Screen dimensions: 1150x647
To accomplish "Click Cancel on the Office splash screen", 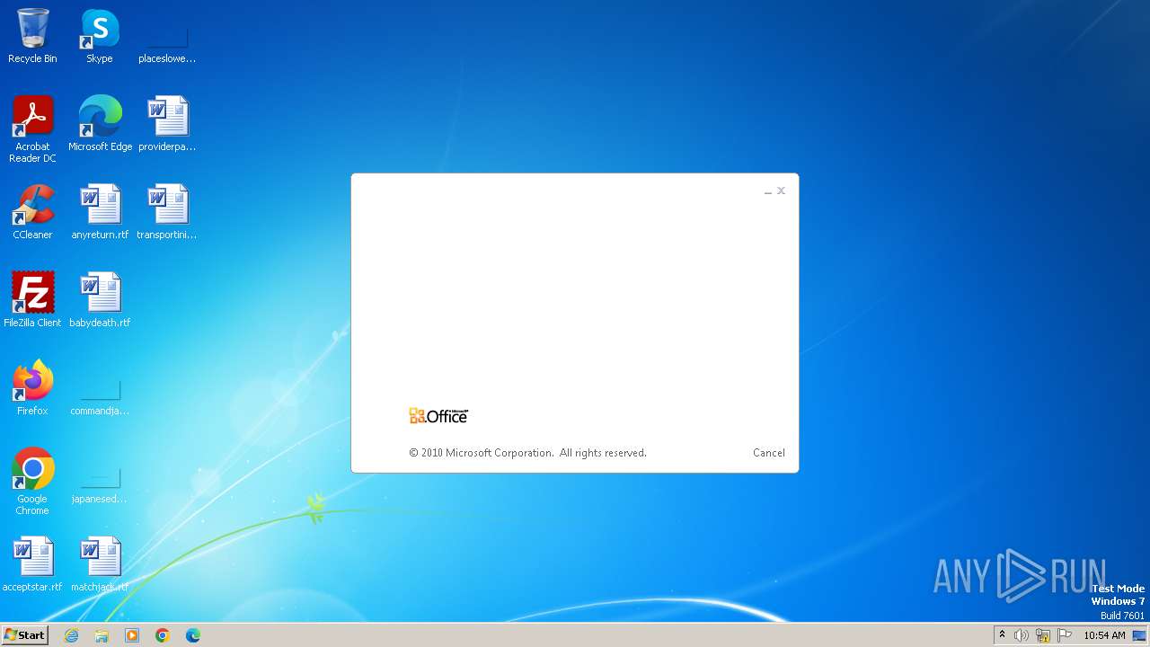I will (x=769, y=453).
